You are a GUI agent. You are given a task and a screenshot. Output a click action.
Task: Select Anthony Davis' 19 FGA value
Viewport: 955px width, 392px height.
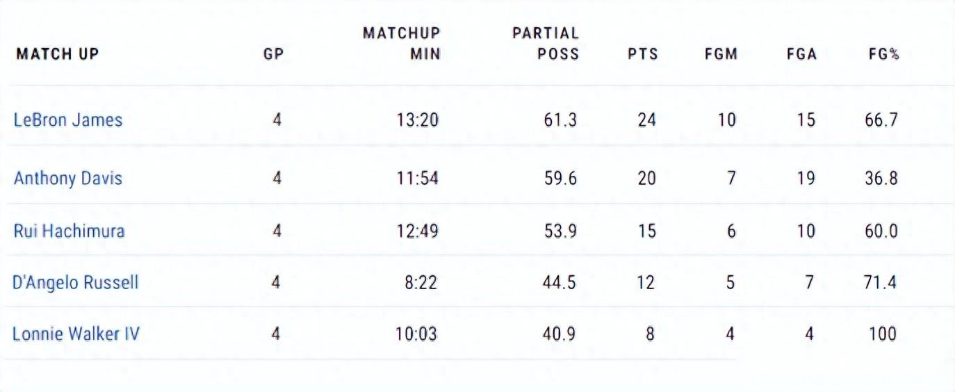tap(806, 179)
